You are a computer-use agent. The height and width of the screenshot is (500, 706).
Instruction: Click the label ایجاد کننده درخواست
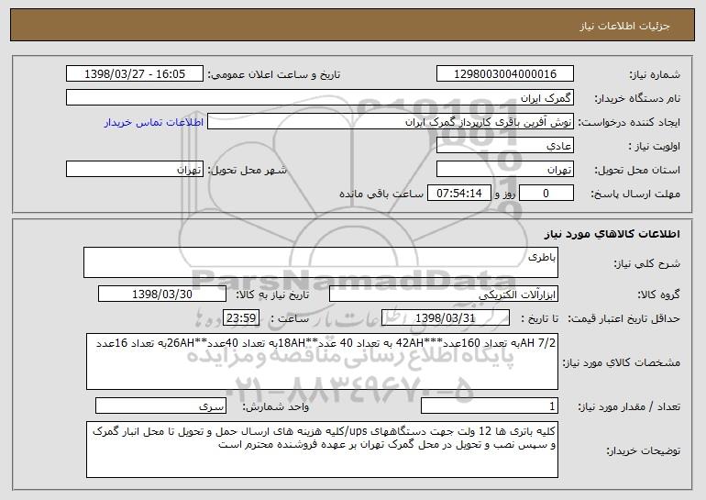click(x=629, y=122)
